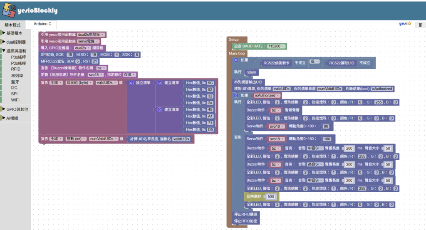Select WIFI in the toolbox
The height and width of the screenshot is (230, 426).
(x=15, y=100)
